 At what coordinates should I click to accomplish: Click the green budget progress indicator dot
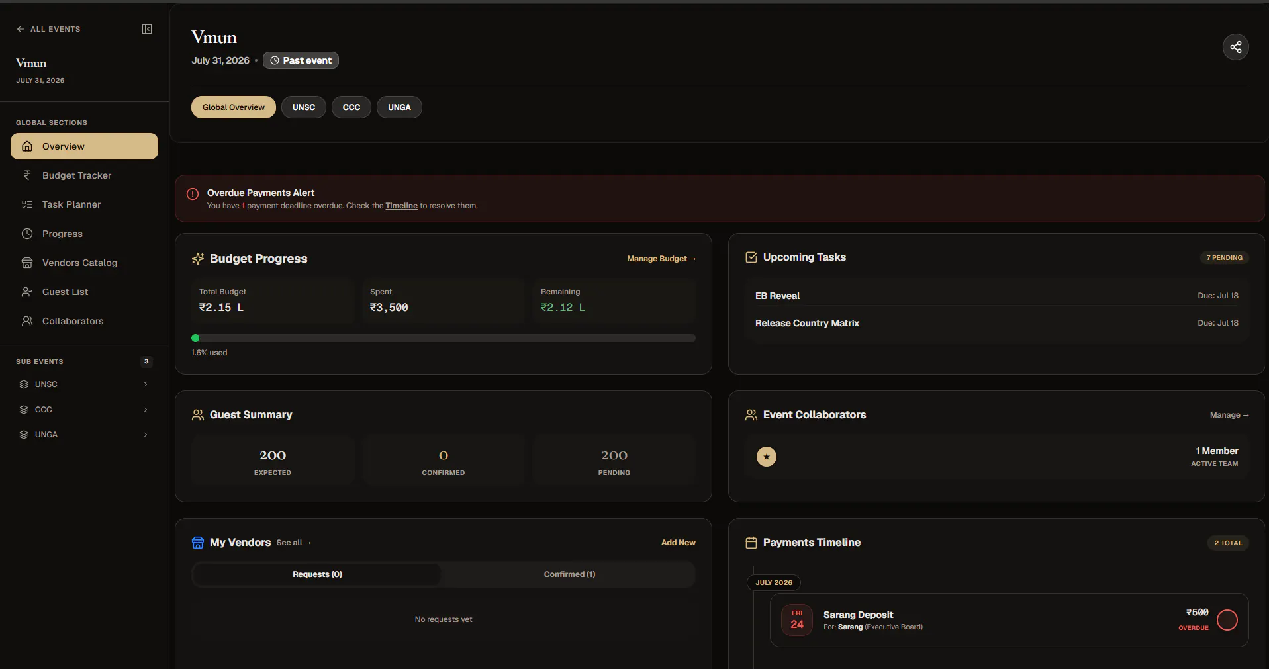(x=195, y=338)
